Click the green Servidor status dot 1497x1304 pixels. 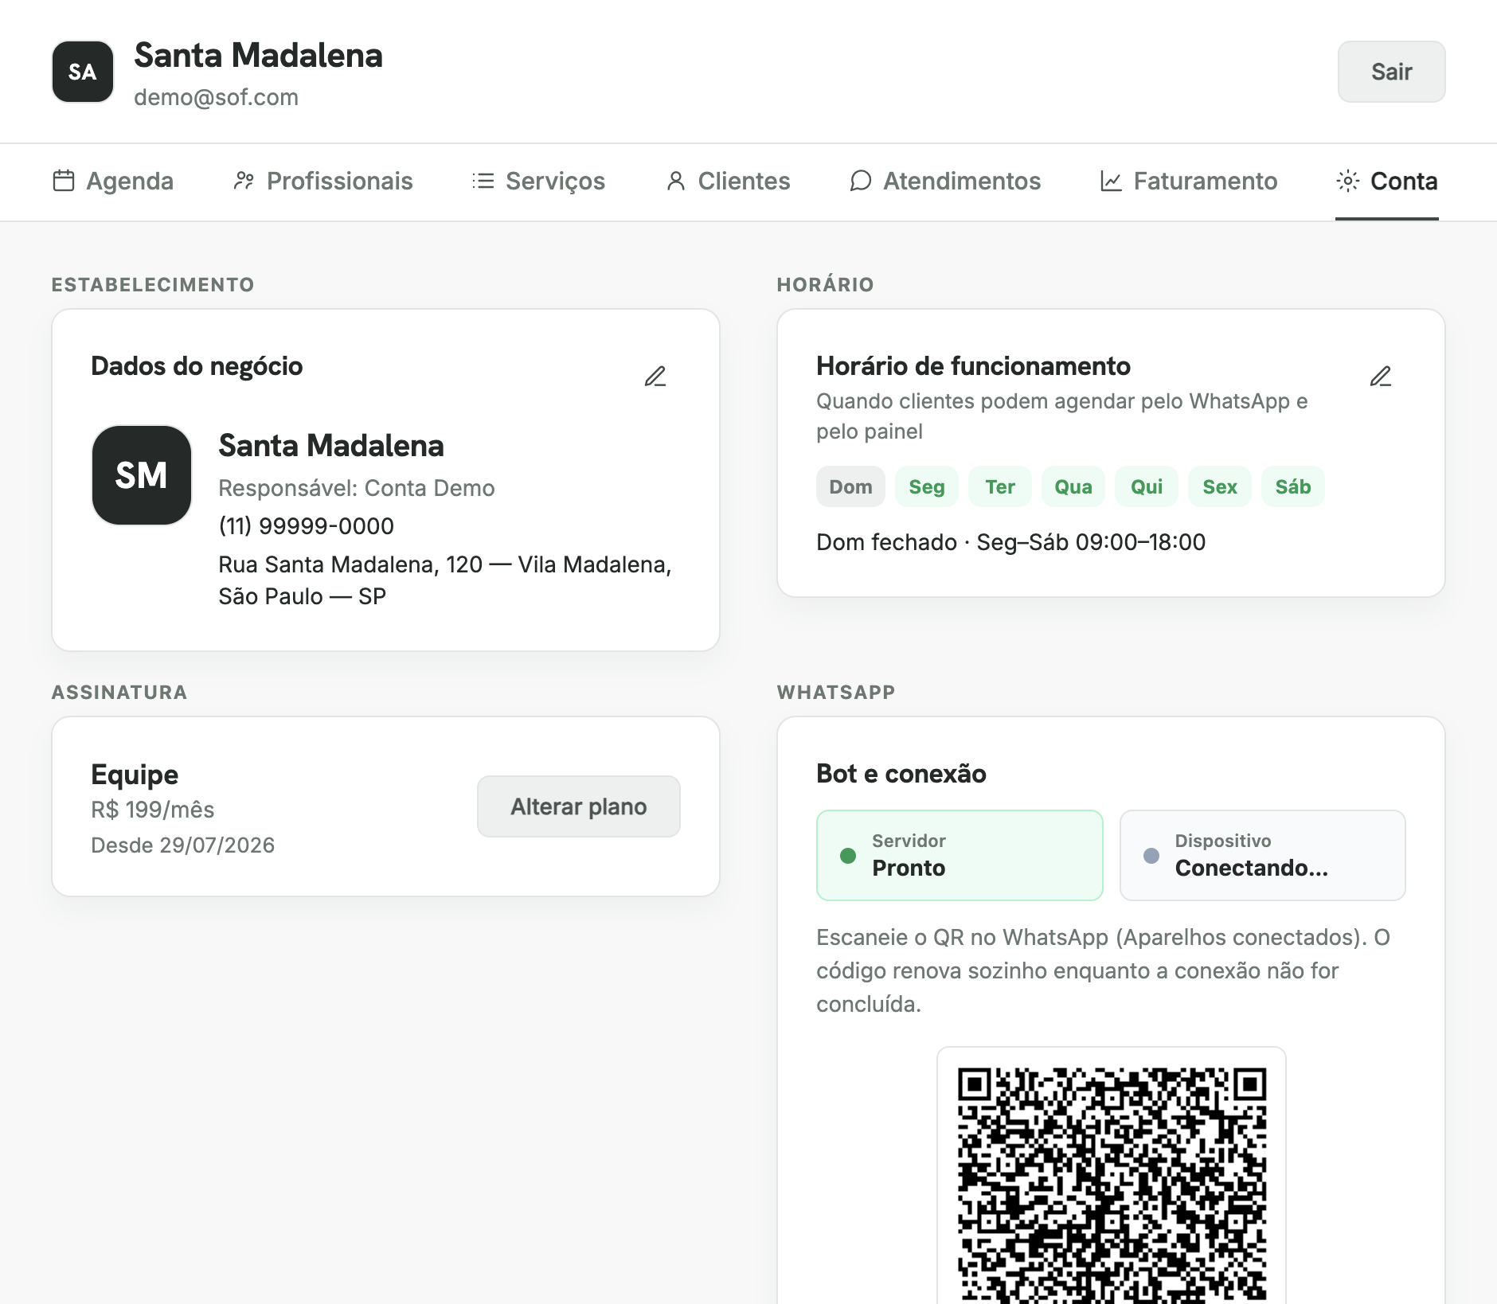[848, 855]
